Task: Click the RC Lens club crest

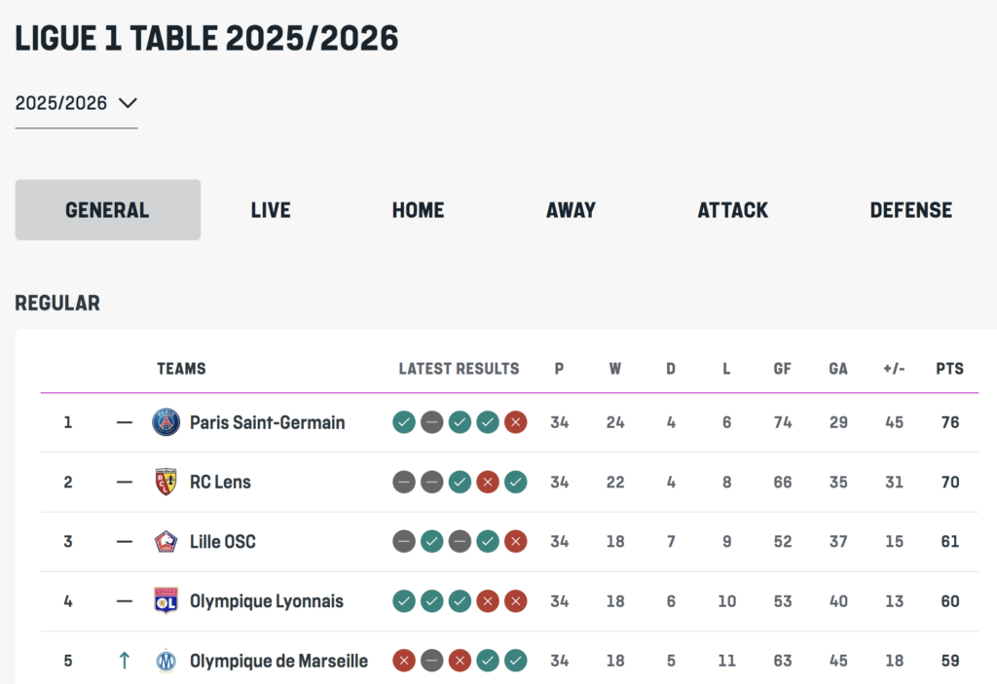Action: pyautogui.click(x=166, y=482)
